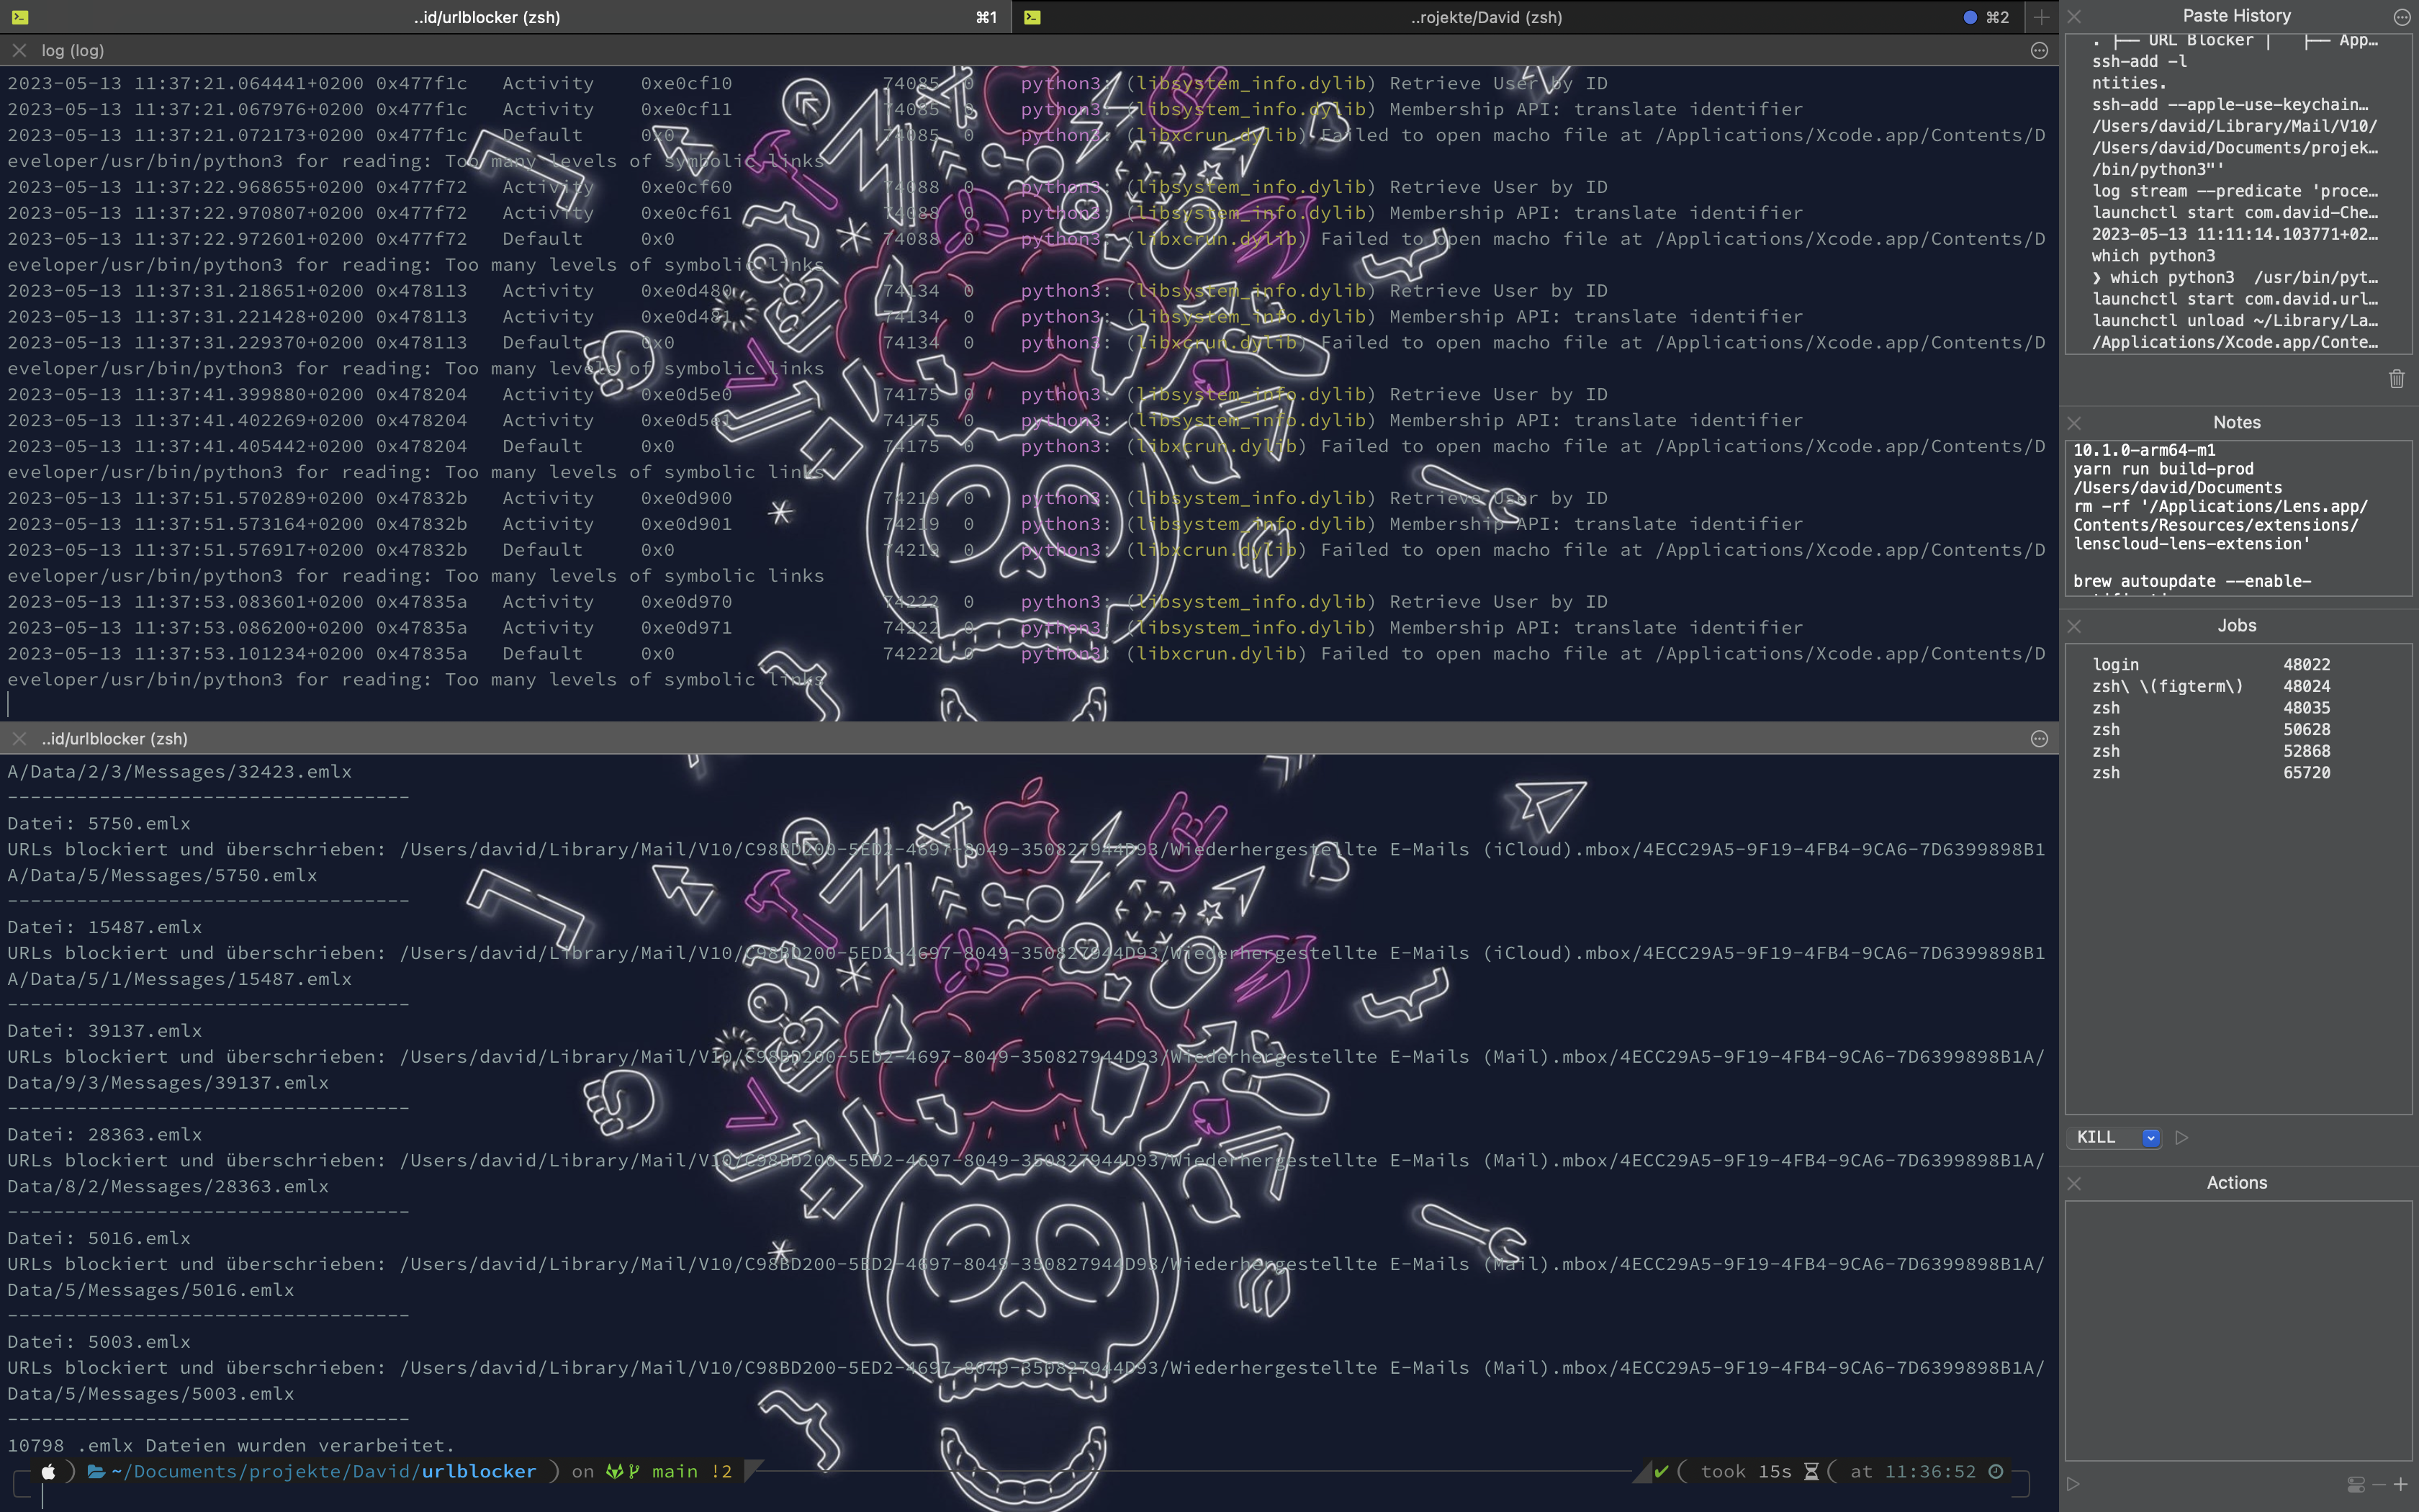The image size is (2419, 1512).
Task: Switch to the ..rojekte/David (zsh) tab
Action: [1485, 17]
